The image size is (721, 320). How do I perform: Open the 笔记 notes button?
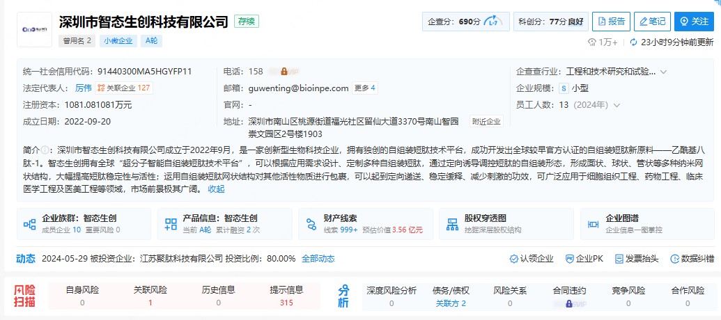[x=652, y=22]
